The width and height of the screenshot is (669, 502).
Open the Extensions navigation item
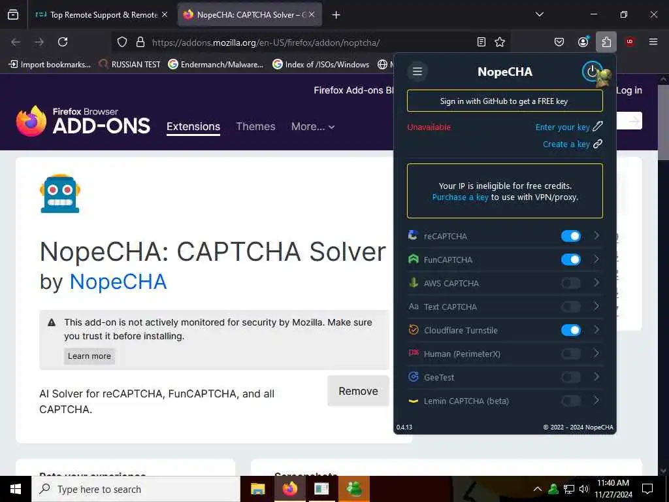click(193, 127)
